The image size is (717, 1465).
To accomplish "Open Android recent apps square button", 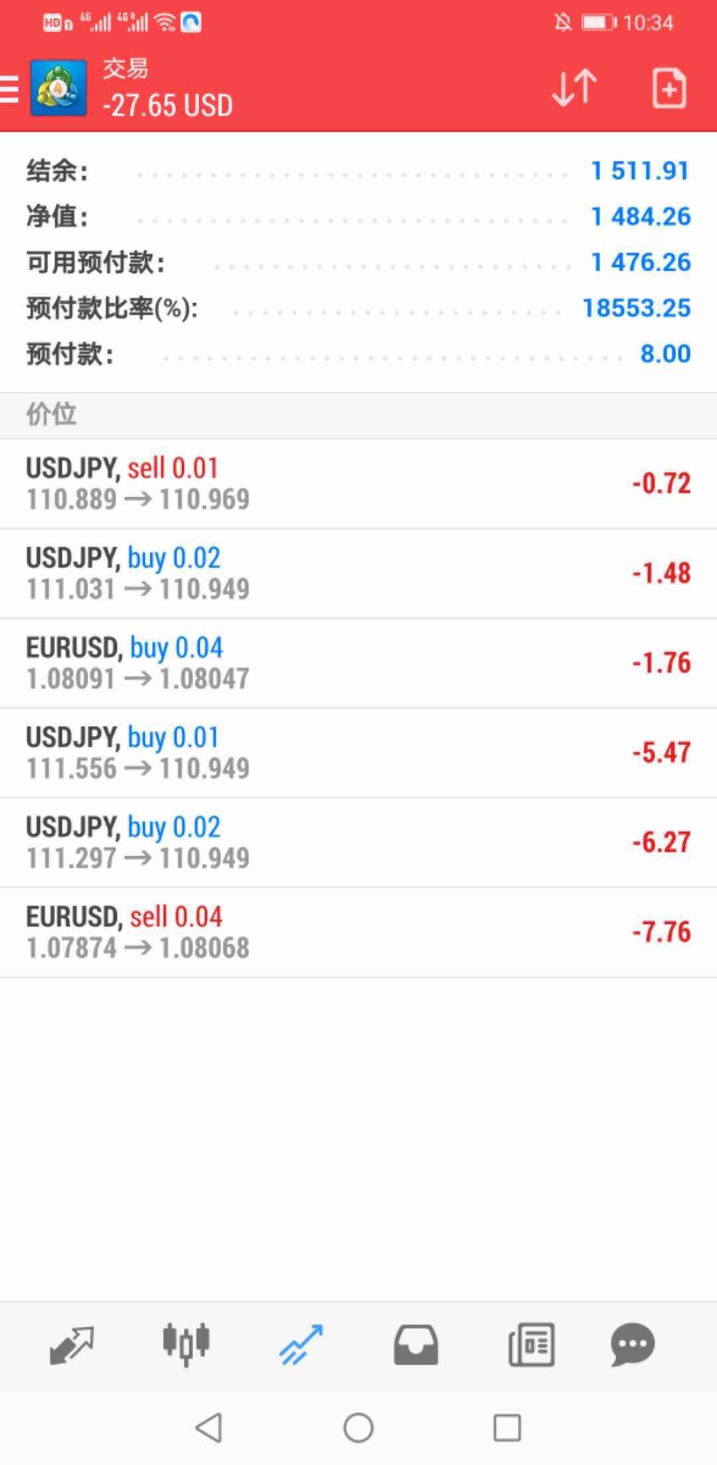I will [x=507, y=1427].
